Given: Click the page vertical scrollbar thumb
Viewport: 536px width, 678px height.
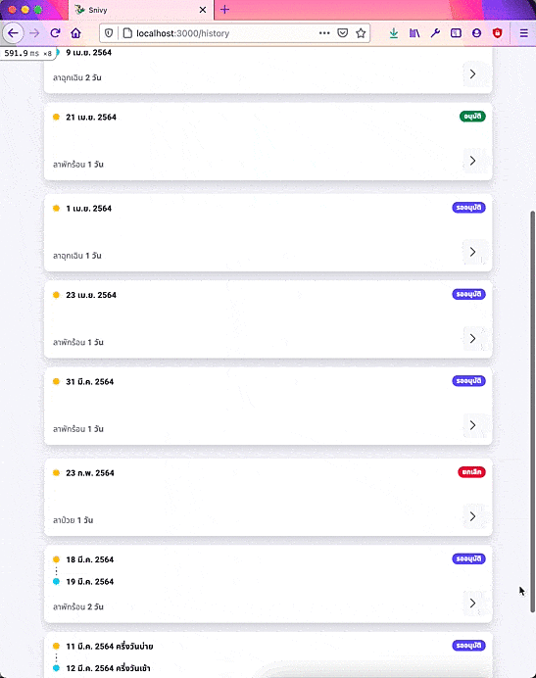Looking at the screenshot, I should [x=532, y=412].
